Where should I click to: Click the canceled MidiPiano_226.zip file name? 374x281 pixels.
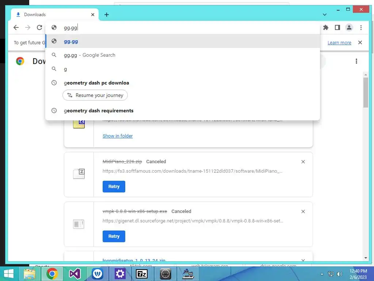point(122,161)
